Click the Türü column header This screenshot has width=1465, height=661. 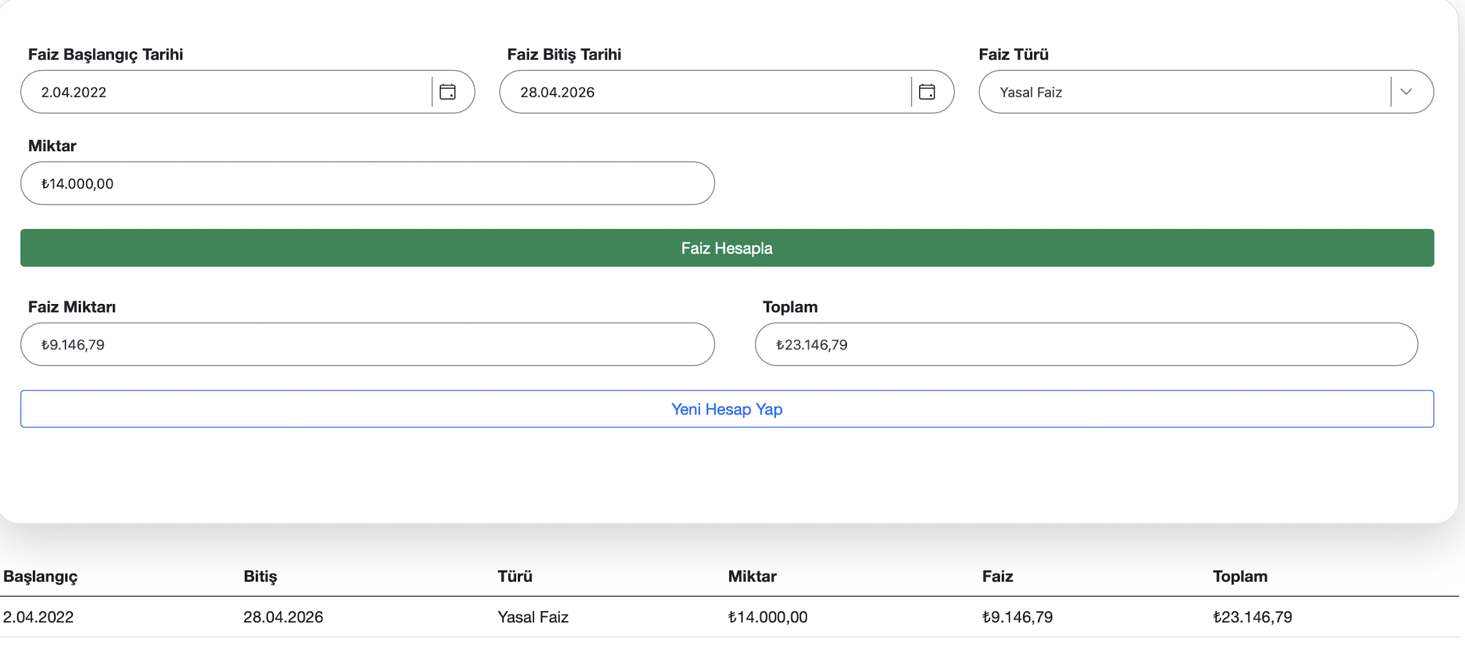[x=514, y=576]
